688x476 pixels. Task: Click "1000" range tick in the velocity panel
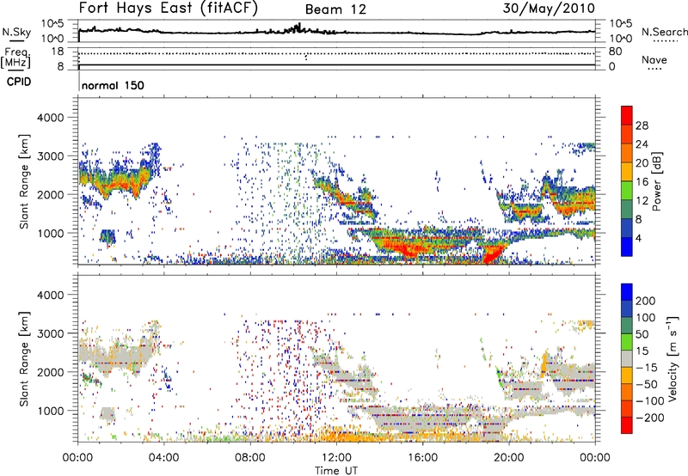50,411
